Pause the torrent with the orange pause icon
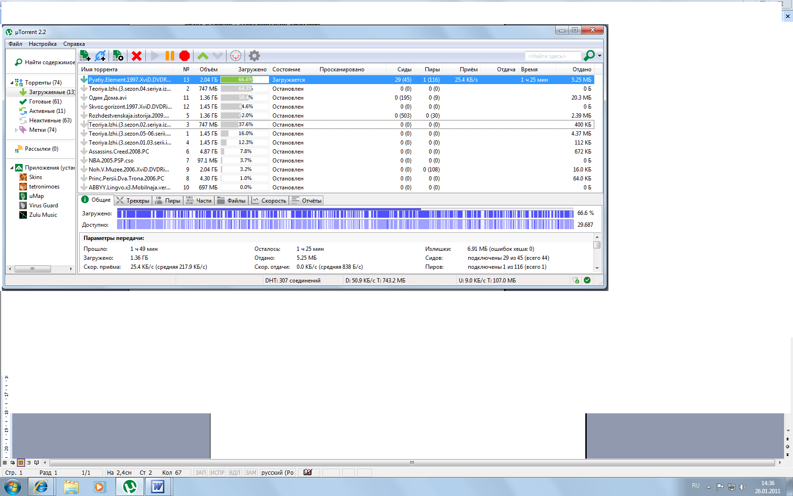Screen dimensions: 793x496 click(x=170, y=56)
